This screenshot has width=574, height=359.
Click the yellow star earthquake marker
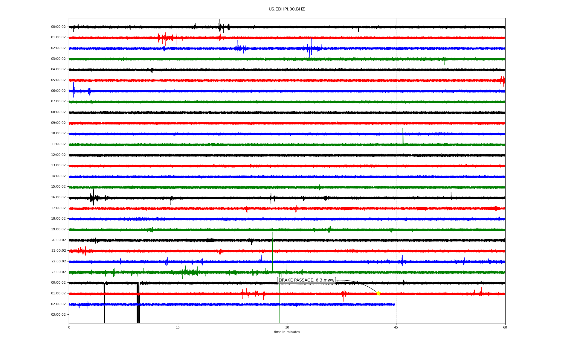click(x=378, y=293)
